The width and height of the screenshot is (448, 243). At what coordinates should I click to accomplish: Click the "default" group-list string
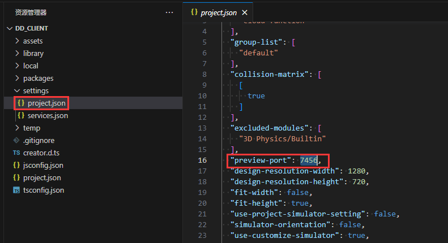[259, 53]
